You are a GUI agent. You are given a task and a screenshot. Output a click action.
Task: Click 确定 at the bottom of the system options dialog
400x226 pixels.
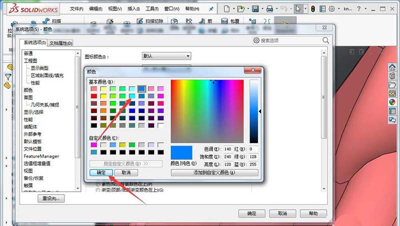tap(252, 213)
